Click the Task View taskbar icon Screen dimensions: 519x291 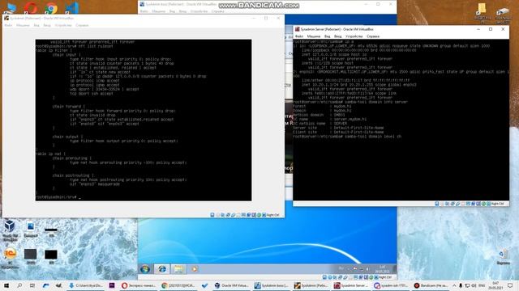32,285
